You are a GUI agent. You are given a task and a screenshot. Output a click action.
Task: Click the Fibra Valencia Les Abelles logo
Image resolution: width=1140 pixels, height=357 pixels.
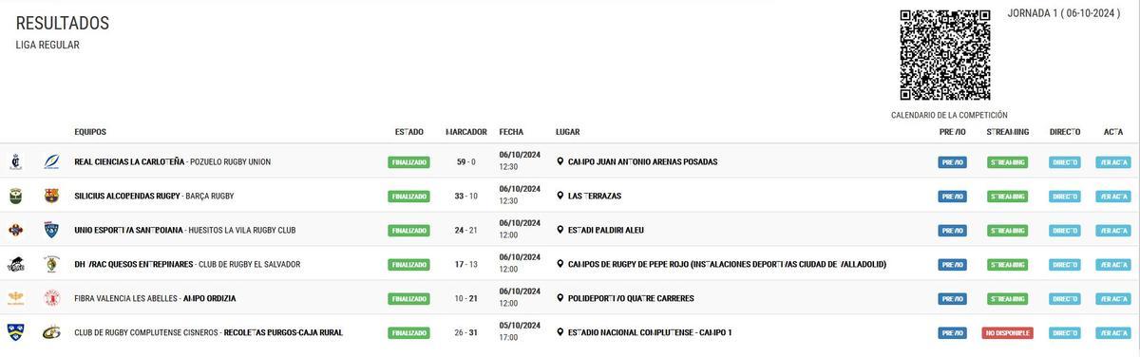[x=15, y=298]
